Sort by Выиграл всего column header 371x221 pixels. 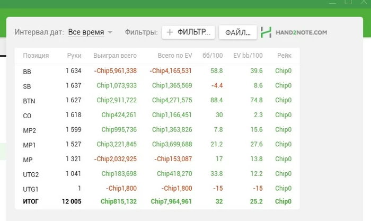[115, 56]
